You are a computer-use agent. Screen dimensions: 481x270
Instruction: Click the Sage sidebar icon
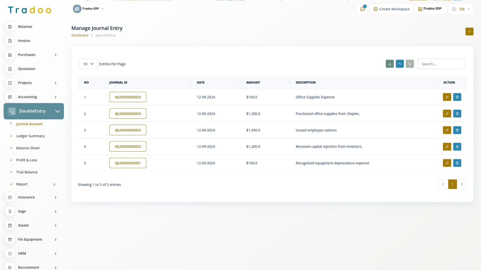[10, 211]
